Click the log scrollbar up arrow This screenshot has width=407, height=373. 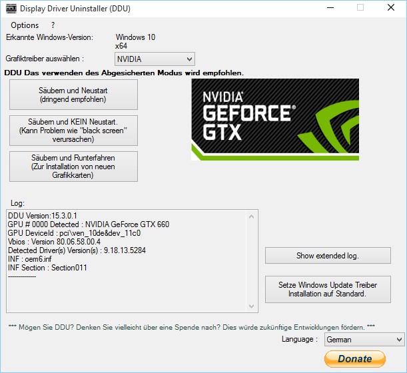point(252,215)
